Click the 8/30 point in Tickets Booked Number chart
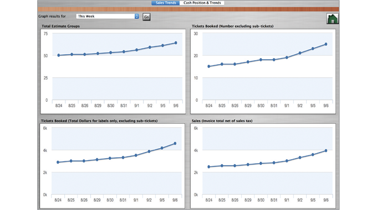The height and width of the screenshot is (210, 377). pyautogui.click(x=261, y=60)
